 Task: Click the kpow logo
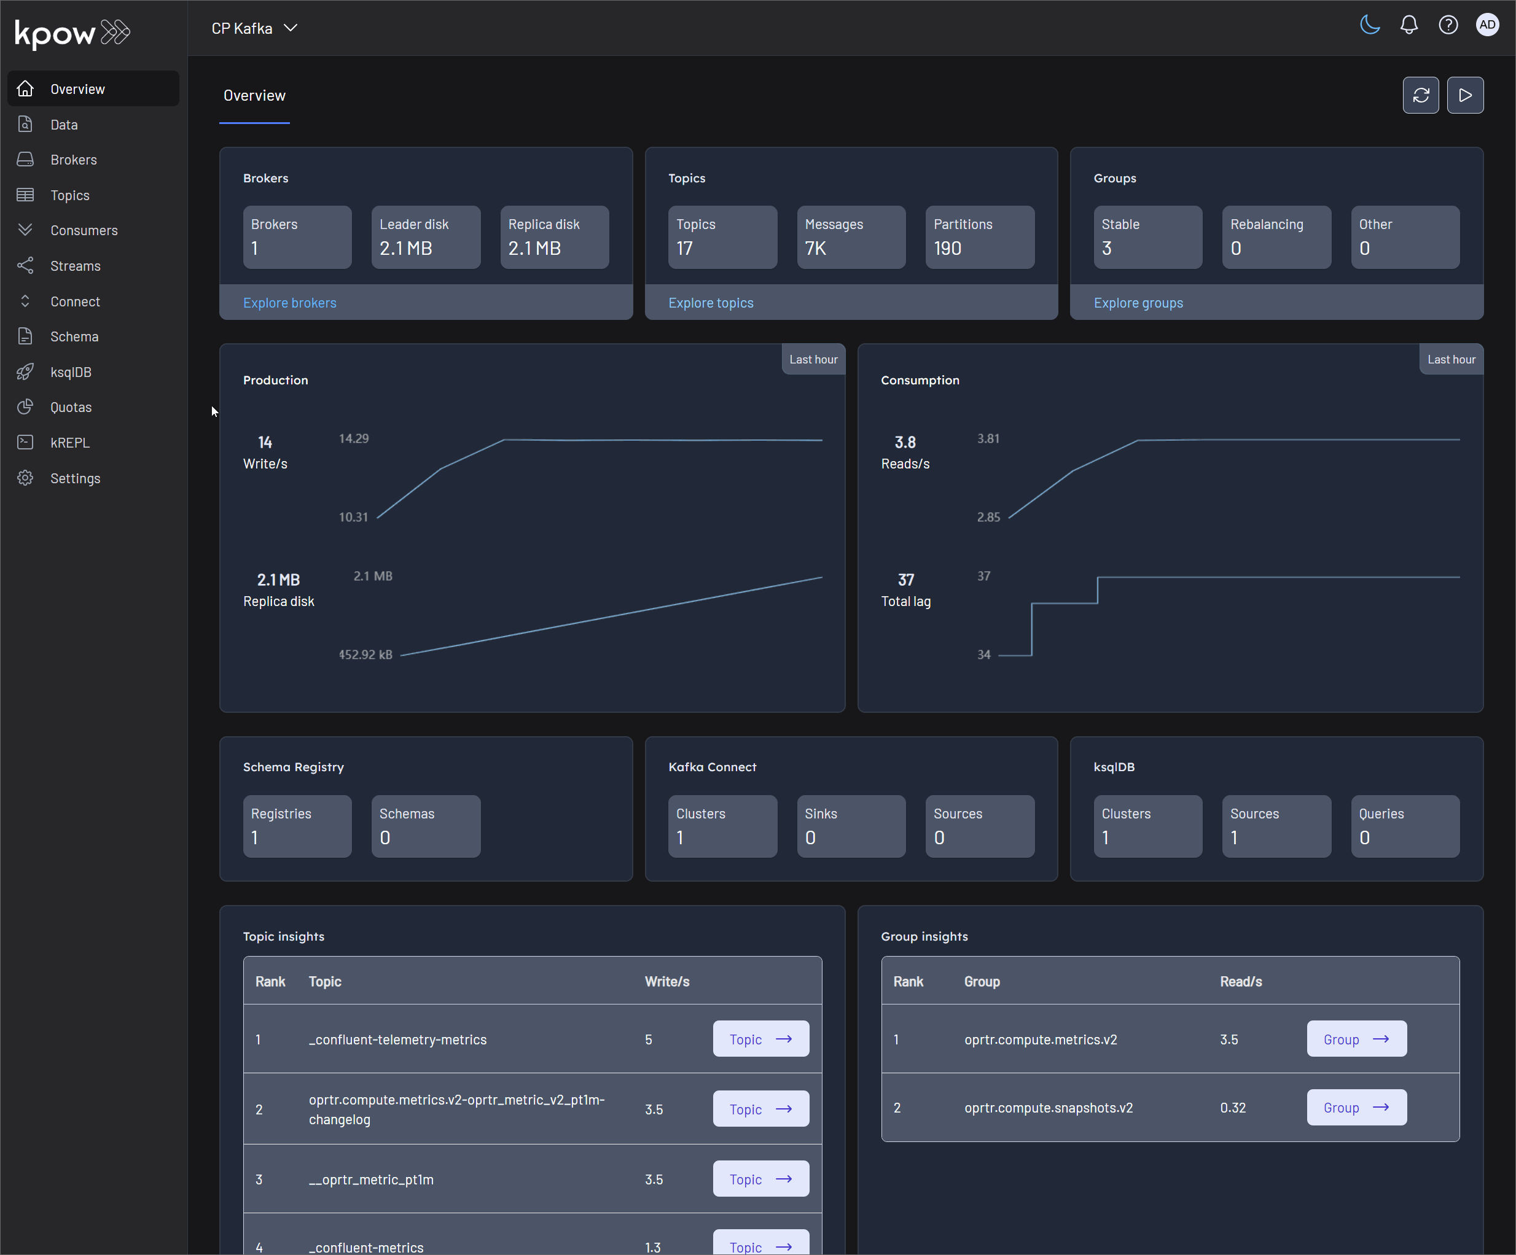tap(72, 33)
